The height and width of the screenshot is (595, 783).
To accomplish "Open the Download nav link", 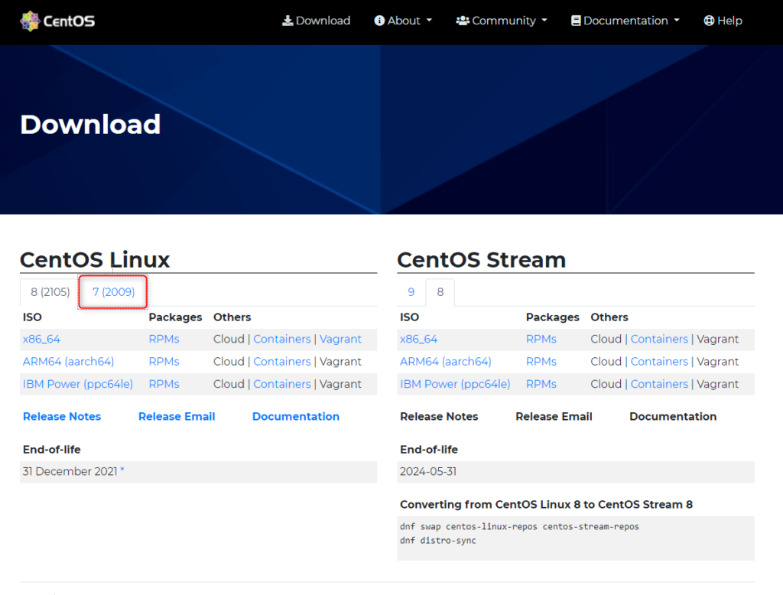I will coord(316,21).
